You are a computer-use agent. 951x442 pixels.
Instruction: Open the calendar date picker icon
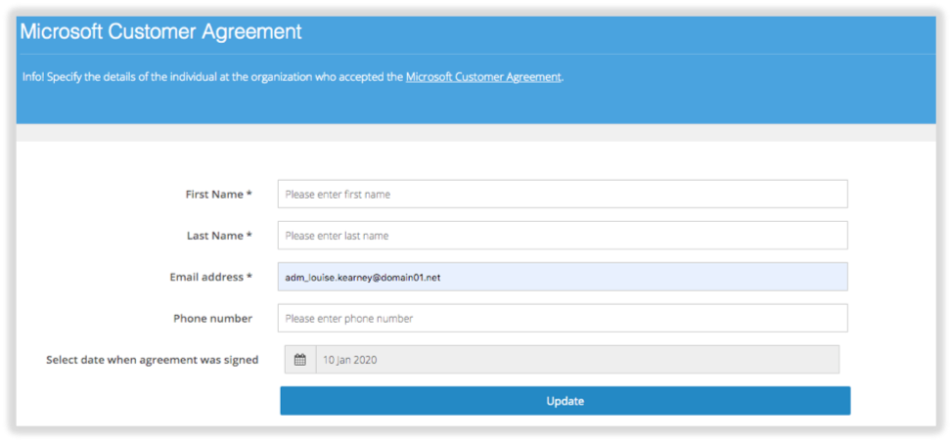[x=300, y=360]
